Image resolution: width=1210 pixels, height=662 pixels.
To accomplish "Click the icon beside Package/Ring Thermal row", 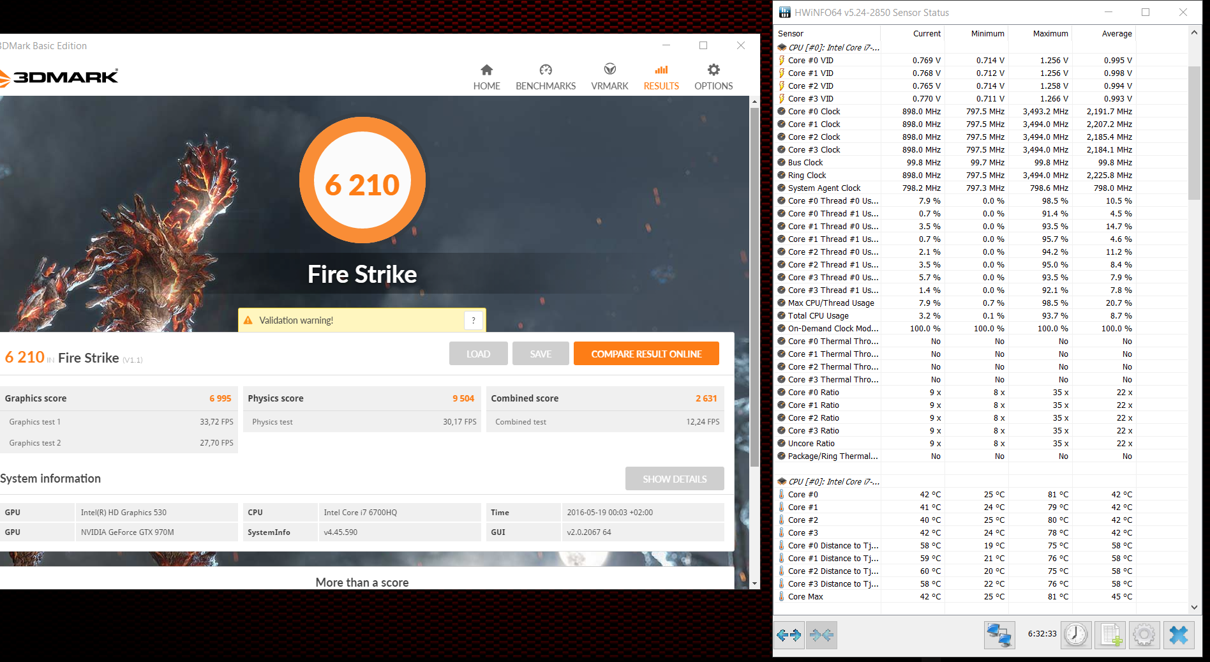I will pos(781,456).
